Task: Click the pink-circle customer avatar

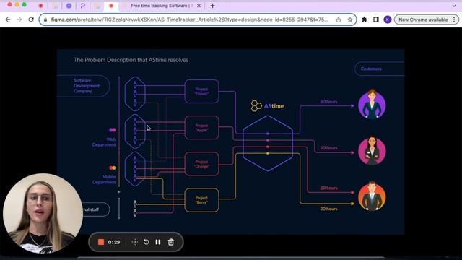Action: coord(372,151)
